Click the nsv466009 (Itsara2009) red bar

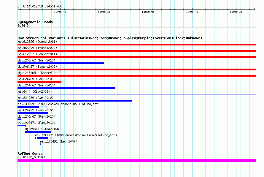click(x=136, y=51)
